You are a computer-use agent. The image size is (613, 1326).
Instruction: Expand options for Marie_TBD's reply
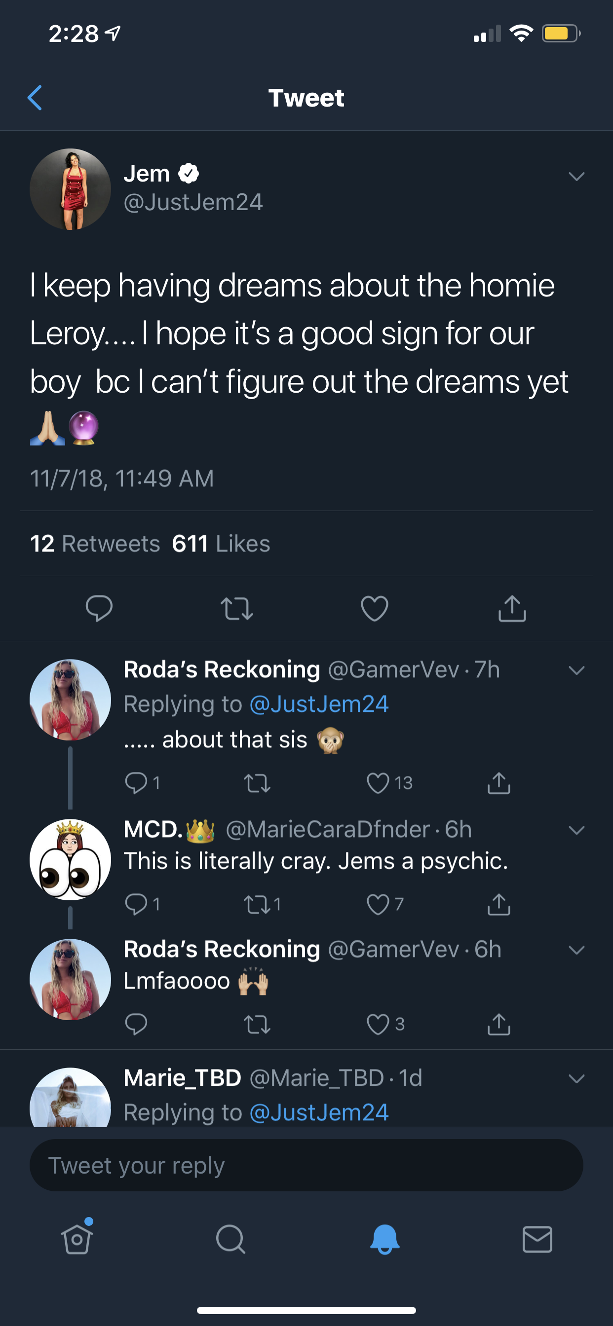tap(576, 1078)
